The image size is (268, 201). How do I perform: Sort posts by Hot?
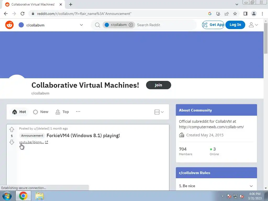coord(19,112)
